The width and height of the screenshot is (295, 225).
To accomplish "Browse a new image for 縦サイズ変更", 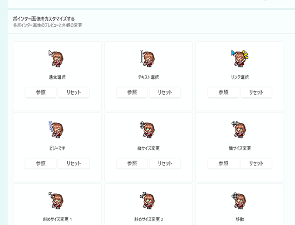I will [x=132, y=163].
